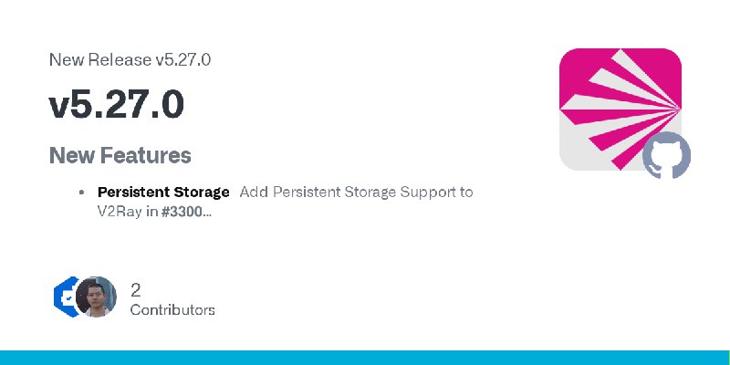Click the large v5.27.0 title heading
The image size is (730, 365).
[117, 105]
